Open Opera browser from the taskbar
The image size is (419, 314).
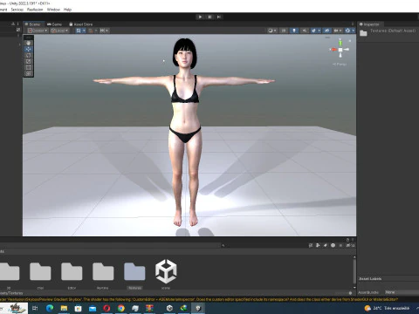tap(106, 308)
